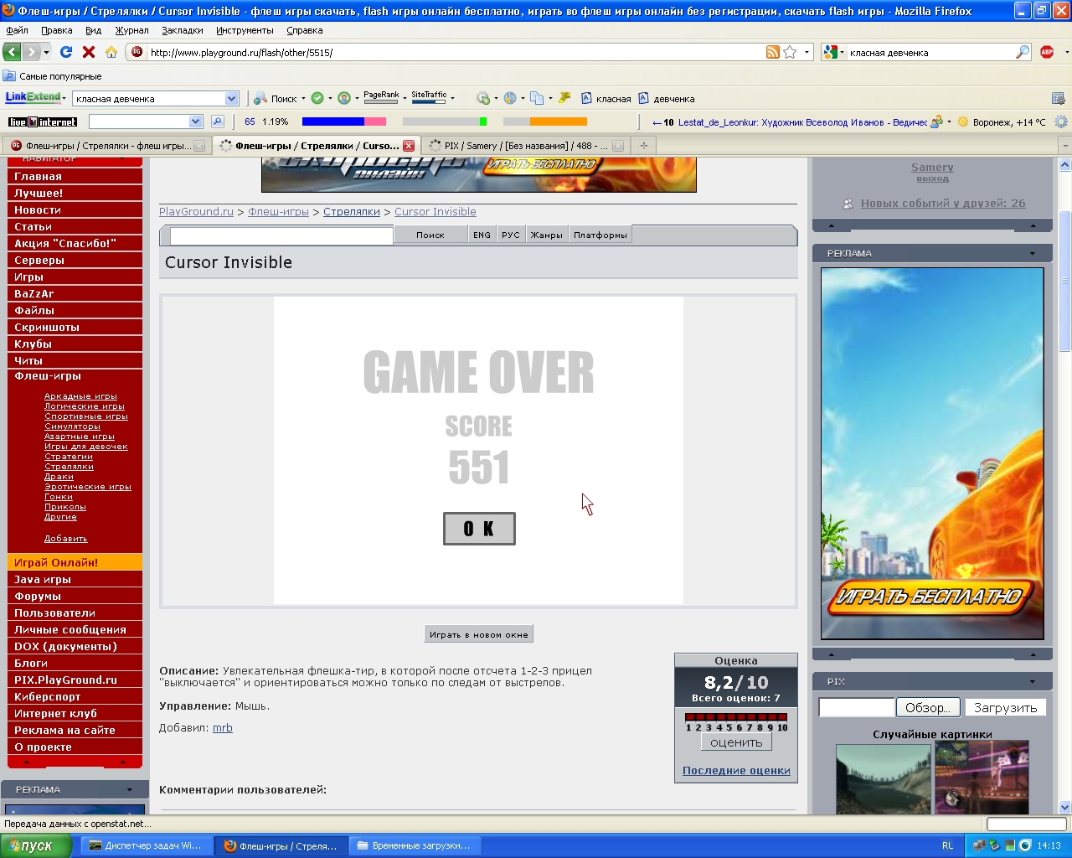Viewport: 1072px width, 858px height.
Task: Click the оценить rating button
Action: pyautogui.click(x=736, y=742)
